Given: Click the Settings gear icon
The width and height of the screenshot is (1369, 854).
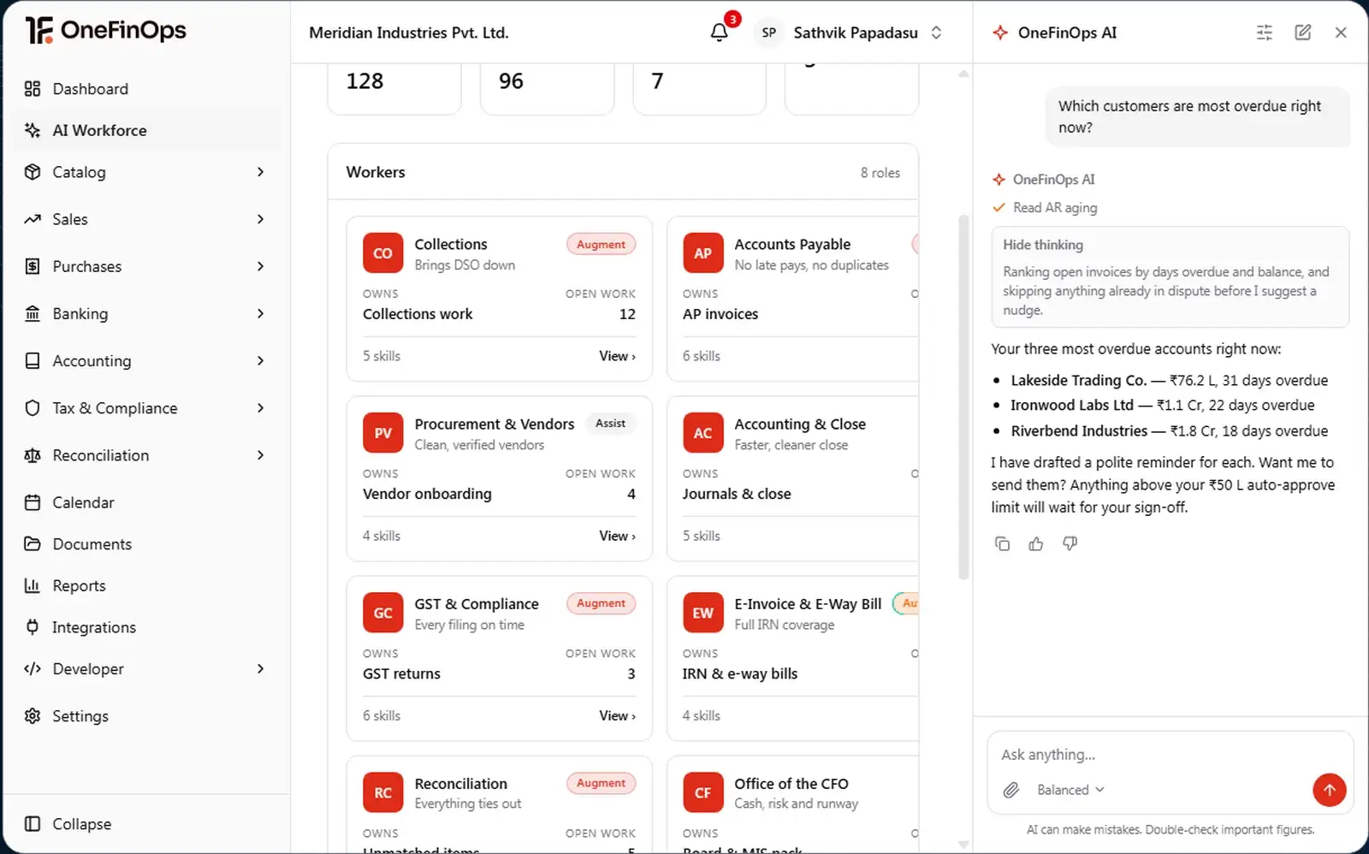Looking at the screenshot, I should 33,715.
